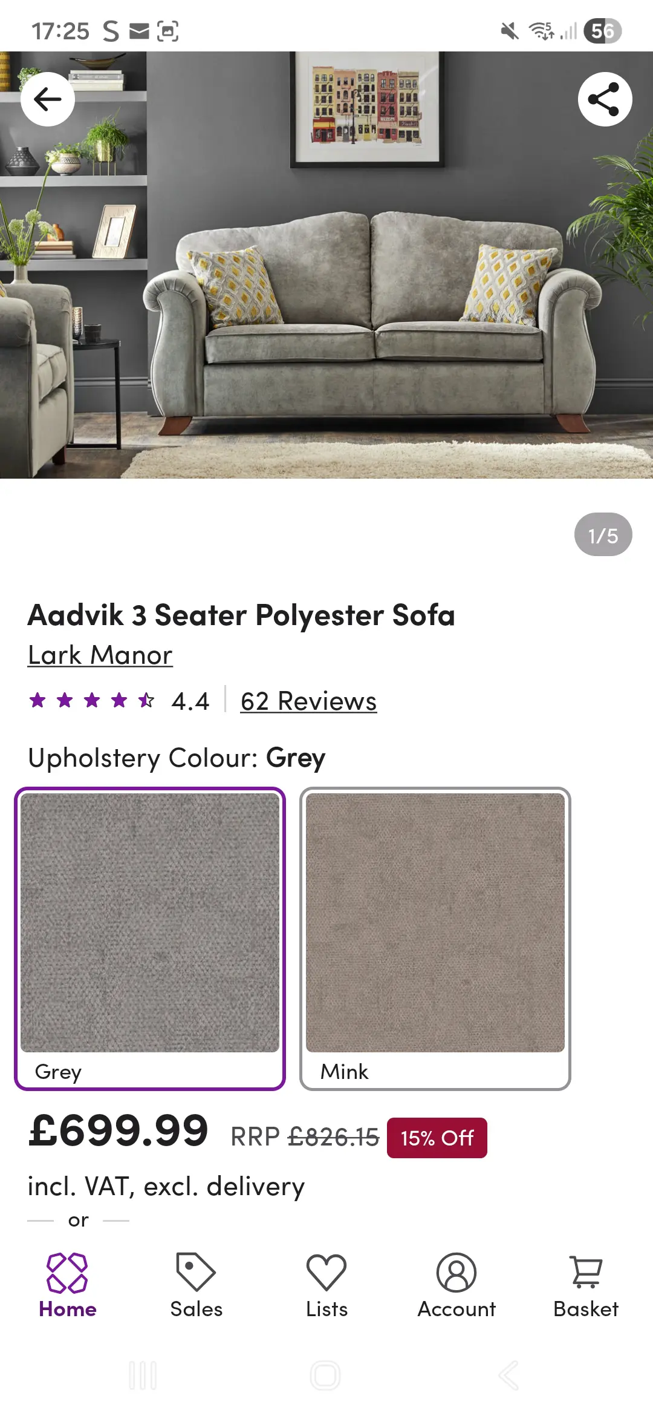653x1416 pixels.
Task: Open the Account profile icon
Action: click(x=456, y=1272)
